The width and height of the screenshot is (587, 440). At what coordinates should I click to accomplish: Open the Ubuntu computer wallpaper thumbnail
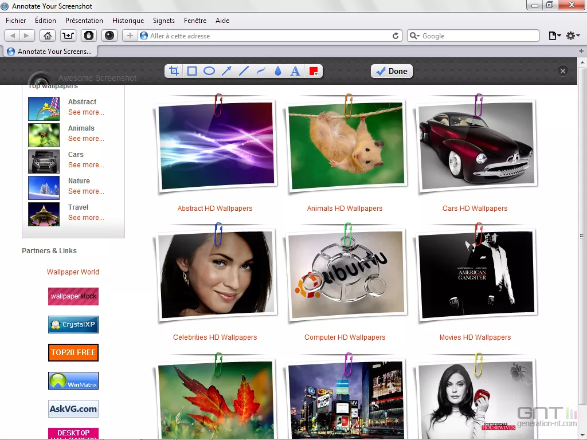coord(345,275)
